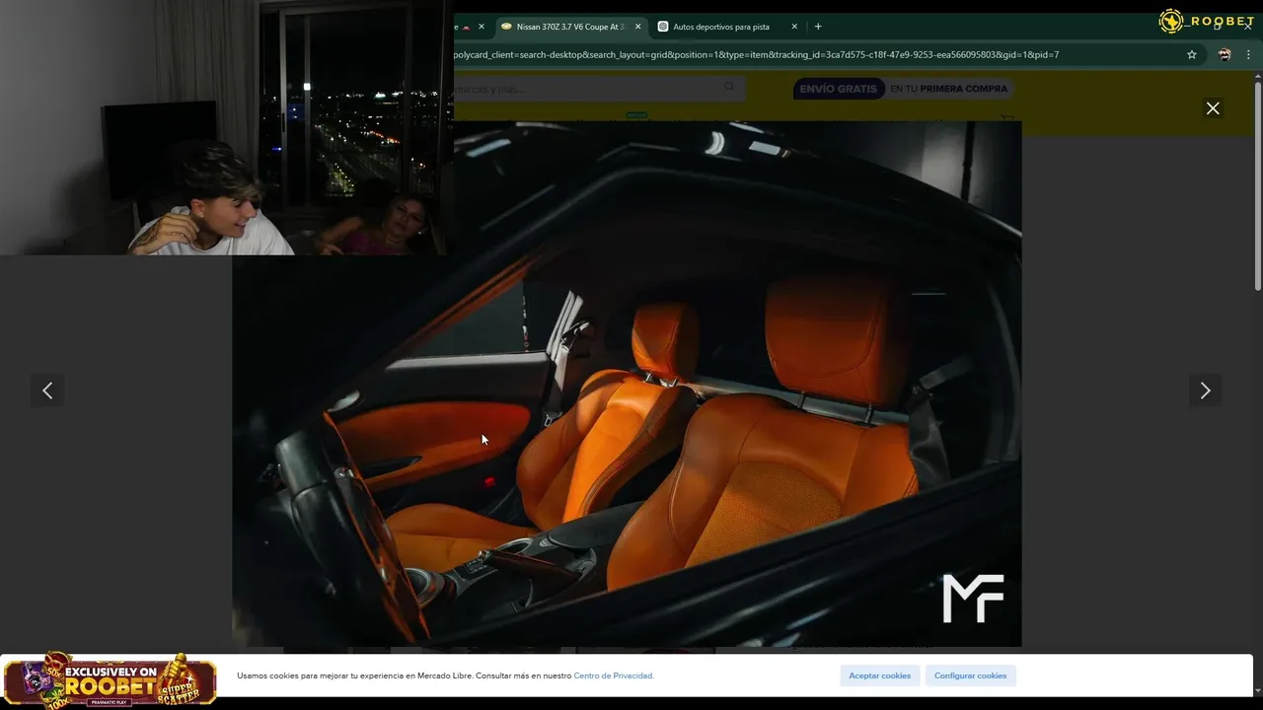1263x710 pixels.
Task: Bookmark this page with the star icon
Action: coord(1192,55)
